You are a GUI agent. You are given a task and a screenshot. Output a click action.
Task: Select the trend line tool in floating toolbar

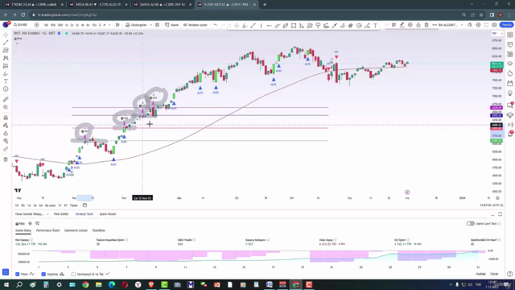253,26
